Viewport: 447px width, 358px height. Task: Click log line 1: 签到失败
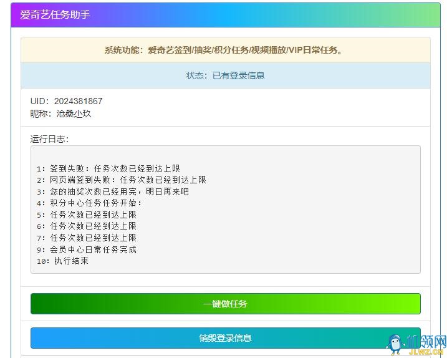108,168
